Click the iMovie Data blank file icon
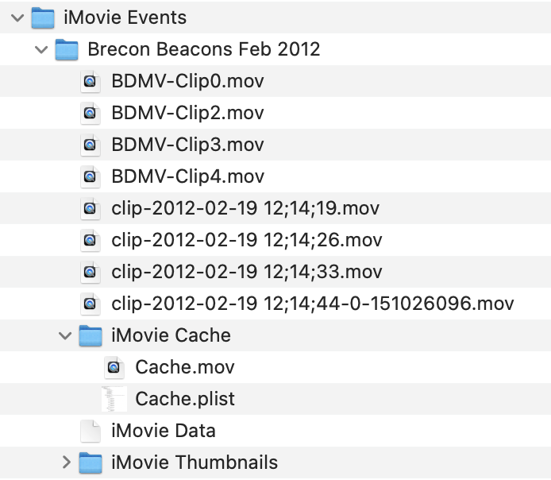The width and height of the screenshot is (551, 480). point(91,431)
